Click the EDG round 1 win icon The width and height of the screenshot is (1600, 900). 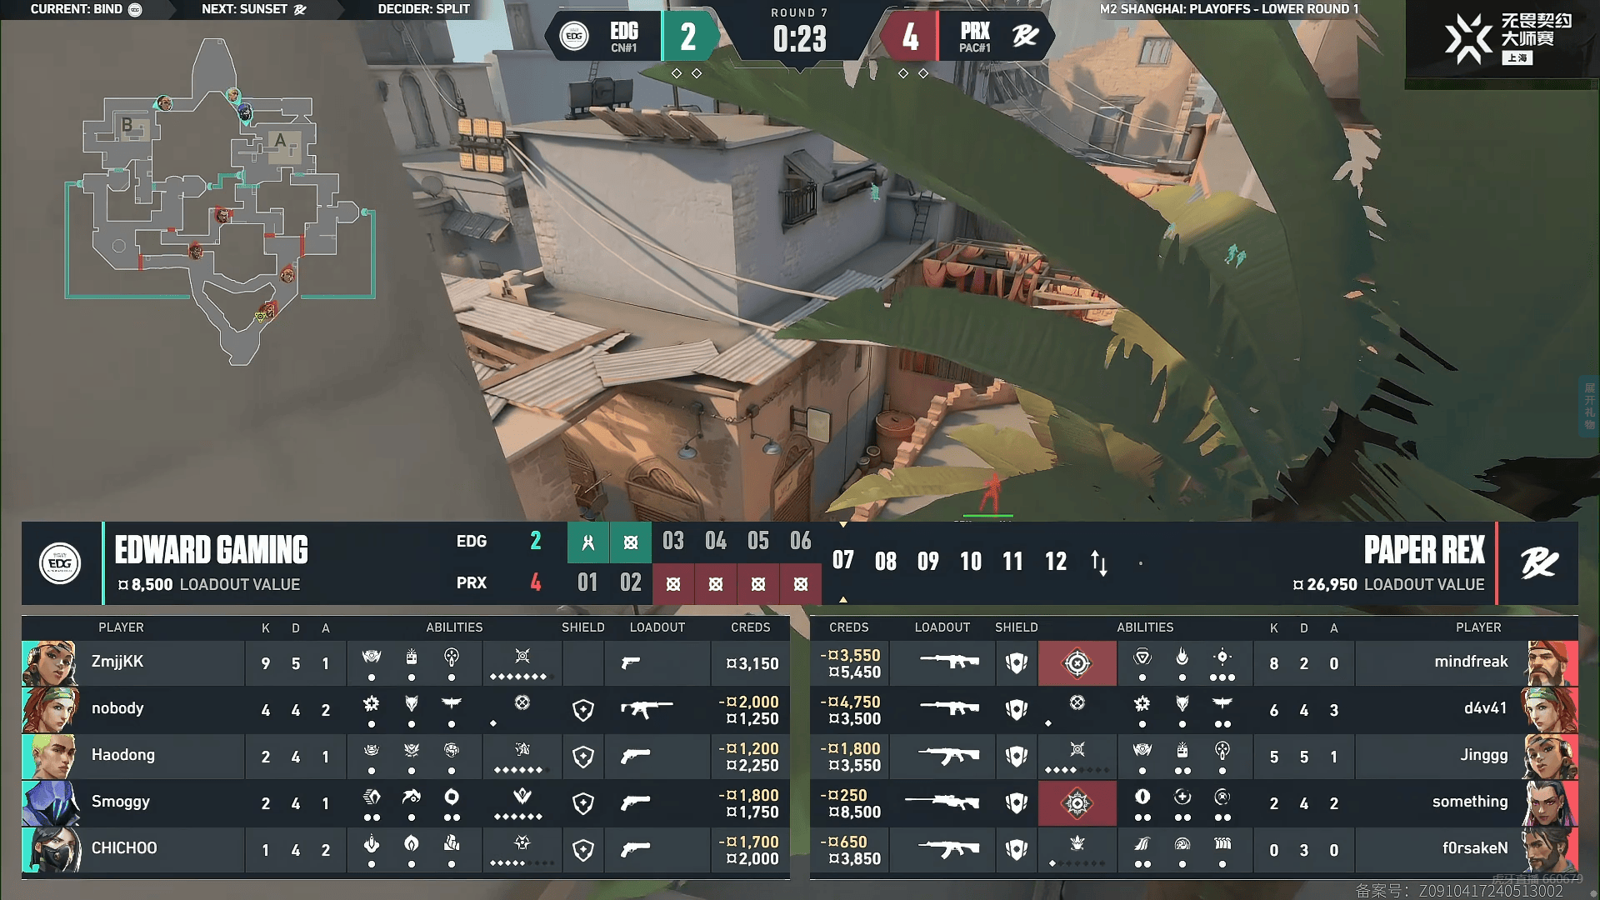click(587, 542)
